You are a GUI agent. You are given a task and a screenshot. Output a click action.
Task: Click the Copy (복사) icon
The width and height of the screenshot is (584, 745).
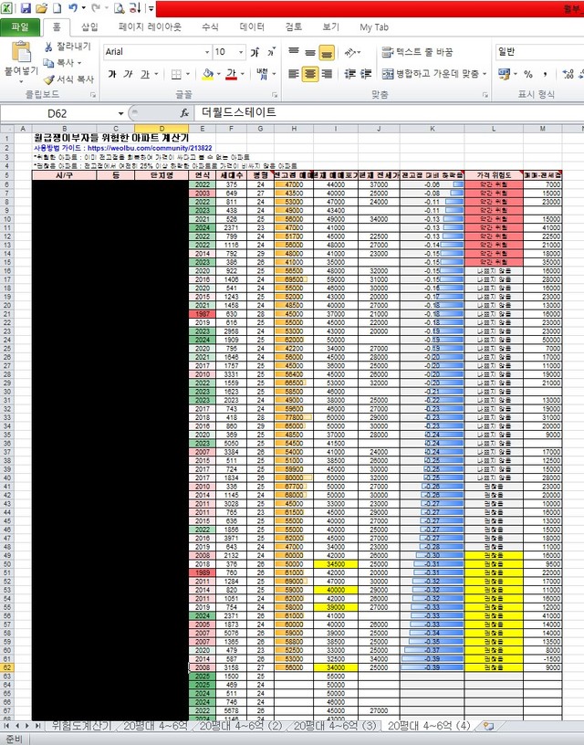(x=48, y=63)
